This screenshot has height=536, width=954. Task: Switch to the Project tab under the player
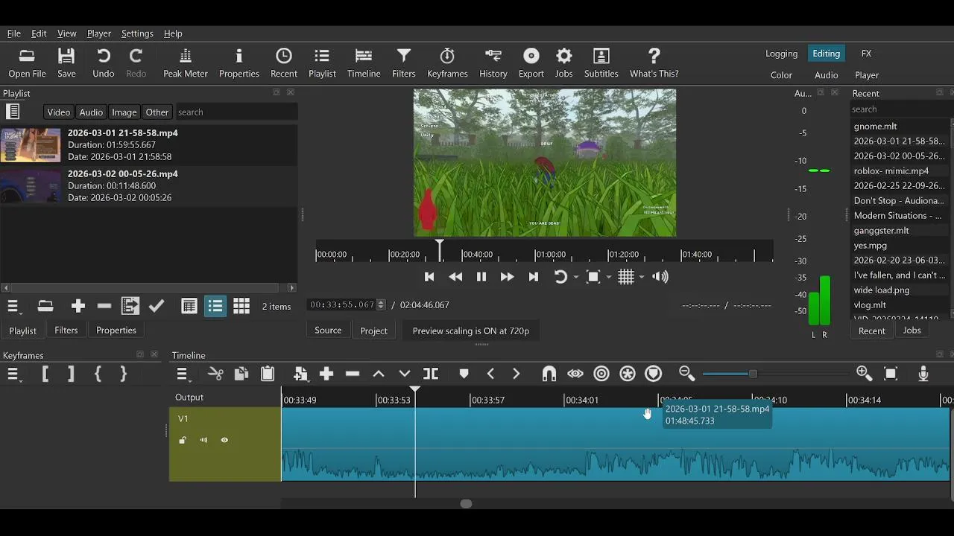coord(373,331)
